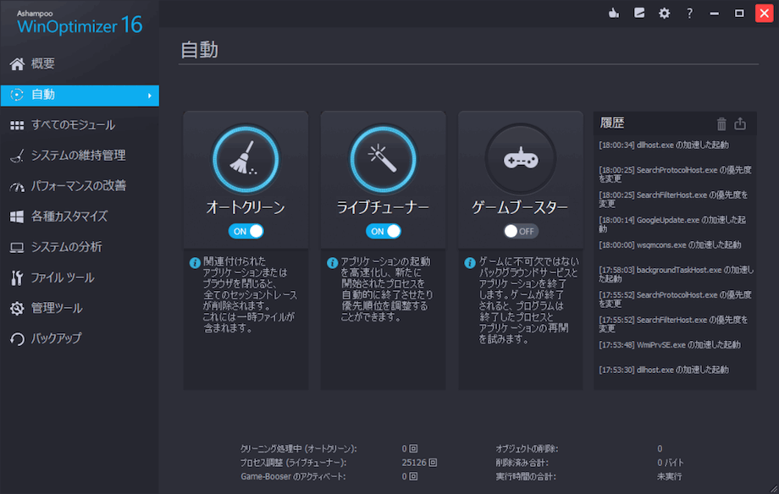Image resolution: width=779 pixels, height=494 pixels.
Task: Click the ゲームブースター card title
Action: tap(520, 207)
